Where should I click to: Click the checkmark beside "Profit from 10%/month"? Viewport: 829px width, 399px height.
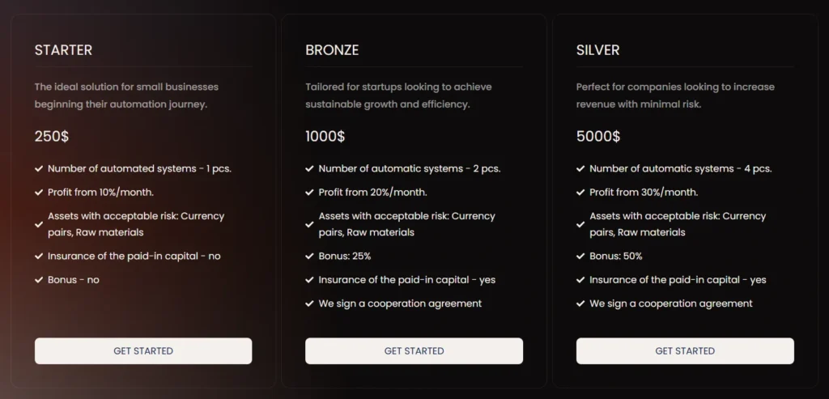click(39, 193)
